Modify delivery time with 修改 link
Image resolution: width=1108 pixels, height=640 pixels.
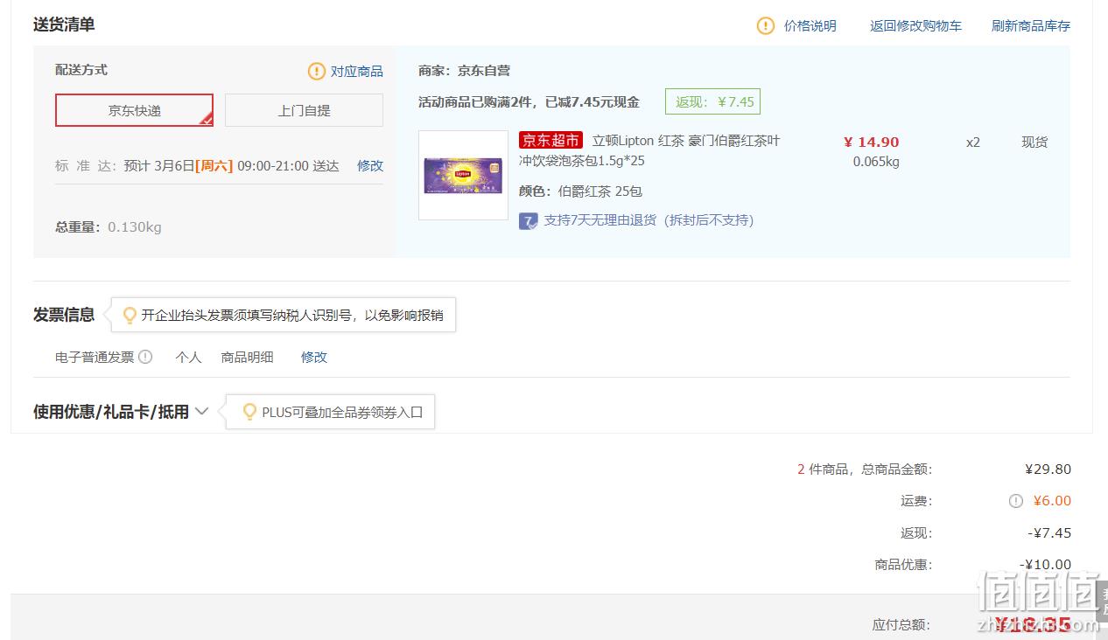click(370, 165)
